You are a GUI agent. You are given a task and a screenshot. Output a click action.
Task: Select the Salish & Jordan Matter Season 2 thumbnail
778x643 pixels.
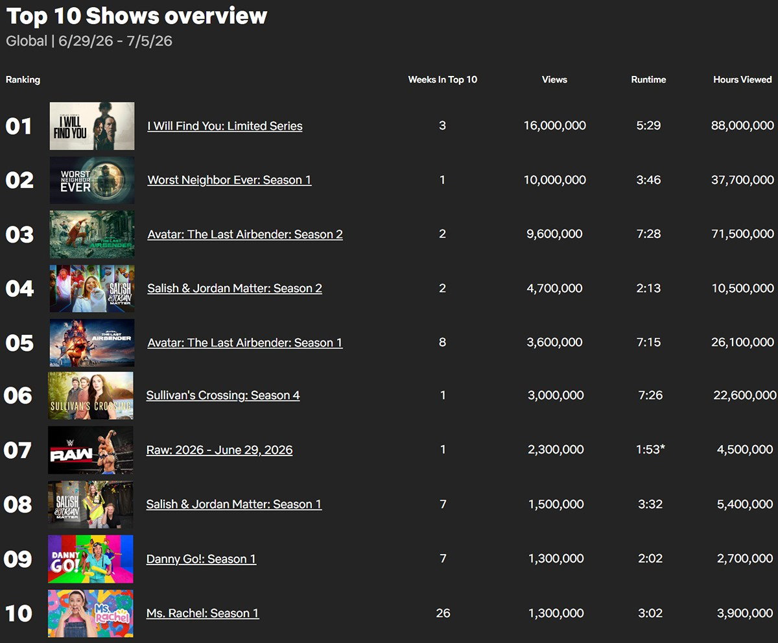pos(92,288)
